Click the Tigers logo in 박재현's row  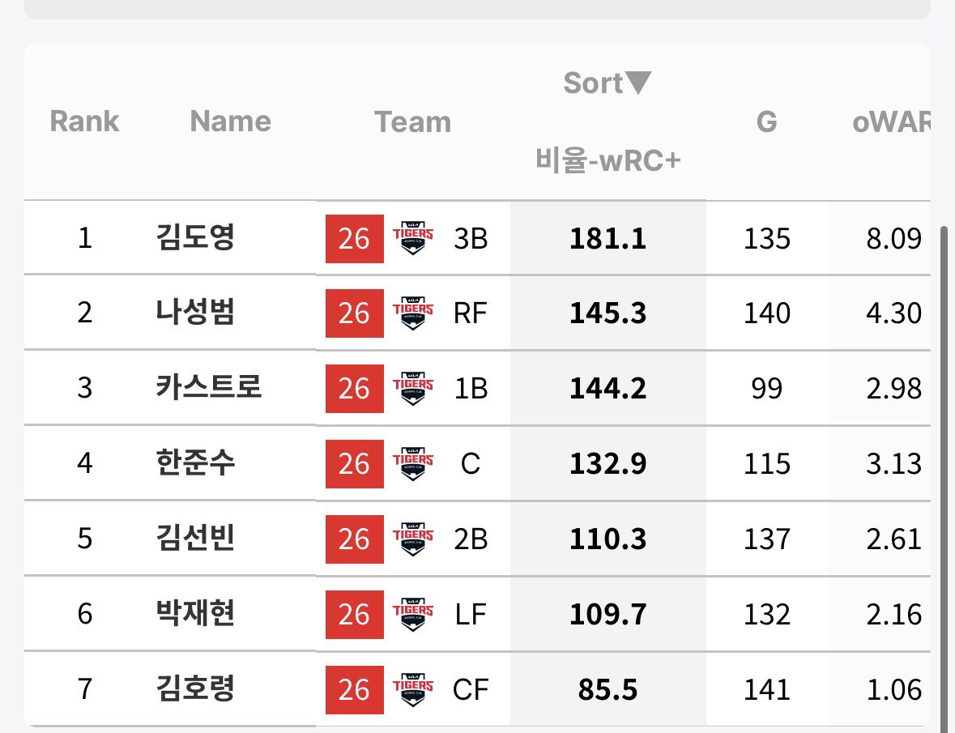(x=412, y=614)
